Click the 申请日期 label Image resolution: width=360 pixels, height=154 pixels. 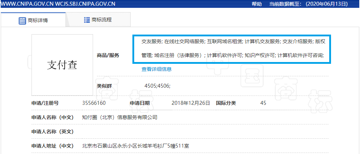pos(140,103)
